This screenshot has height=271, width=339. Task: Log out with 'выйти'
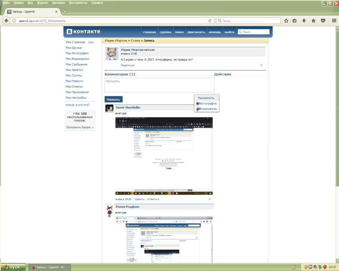click(229, 32)
